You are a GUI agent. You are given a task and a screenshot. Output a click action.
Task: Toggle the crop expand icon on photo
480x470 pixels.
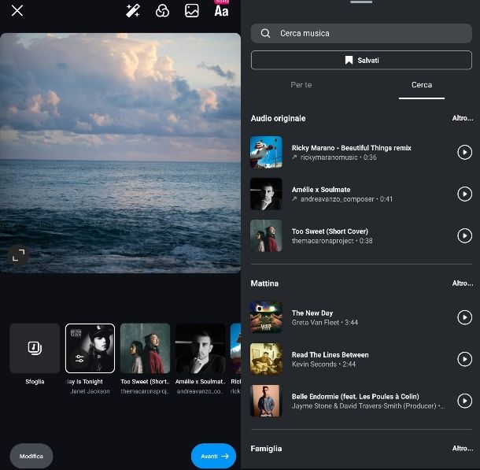point(18,255)
